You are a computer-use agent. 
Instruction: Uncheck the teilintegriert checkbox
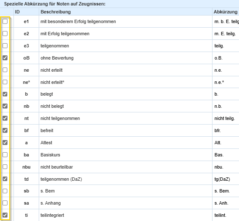click(x=5, y=215)
